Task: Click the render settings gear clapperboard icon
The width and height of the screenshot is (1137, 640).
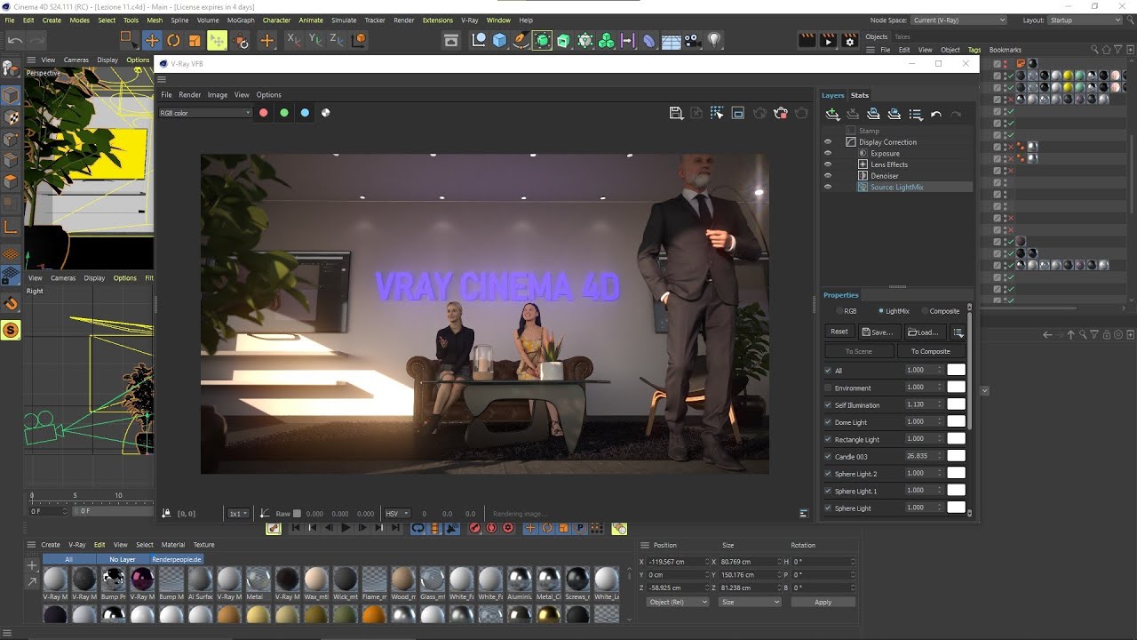Action: click(x=850, y=40)
